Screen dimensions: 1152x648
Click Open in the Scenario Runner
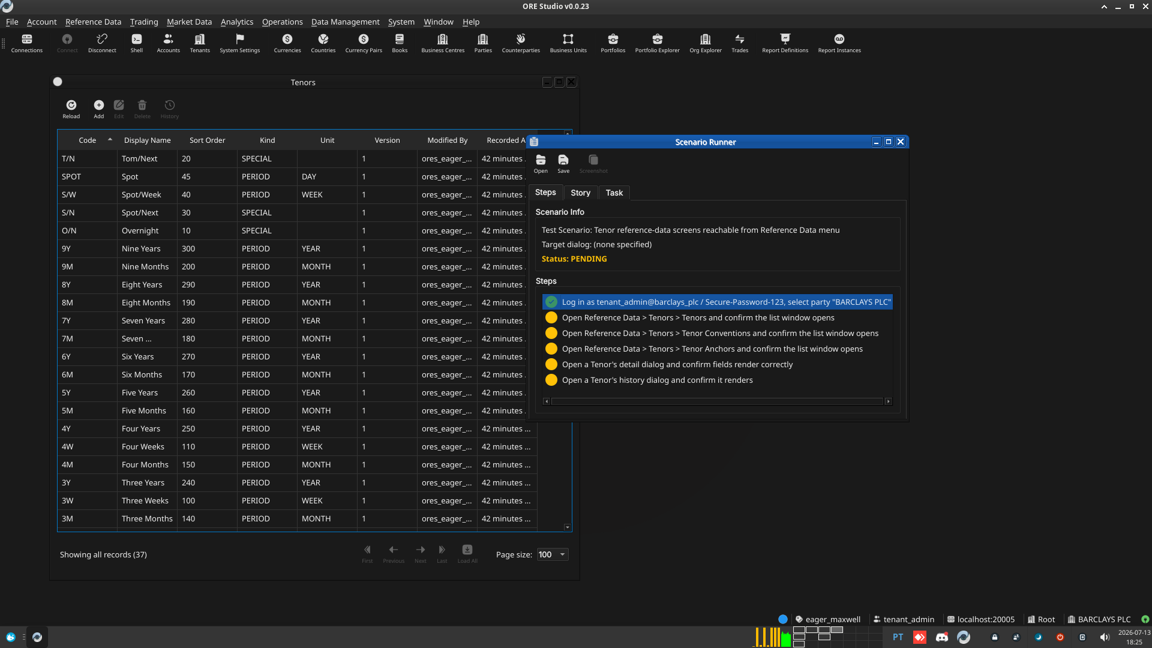pyautogui.click(x=541, y=164)
